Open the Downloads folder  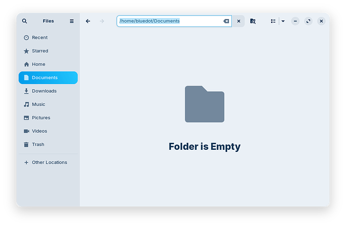point(44,91)
